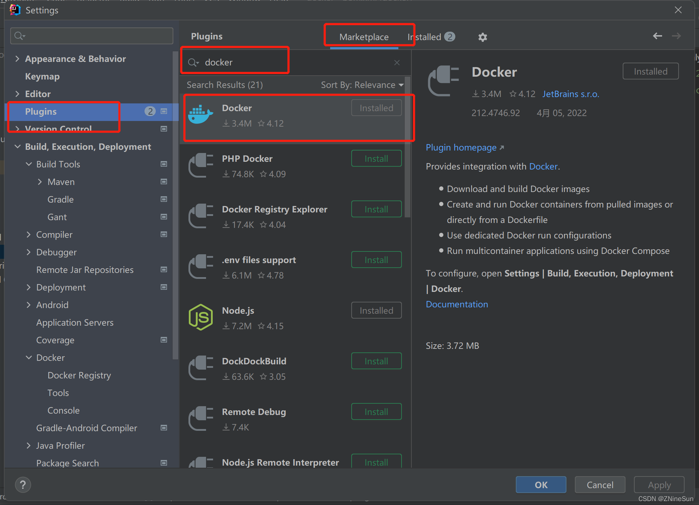The width and height of the screenshot is (699, 505).
Task: Expand the Editor section
Action: tap(17, 94)
